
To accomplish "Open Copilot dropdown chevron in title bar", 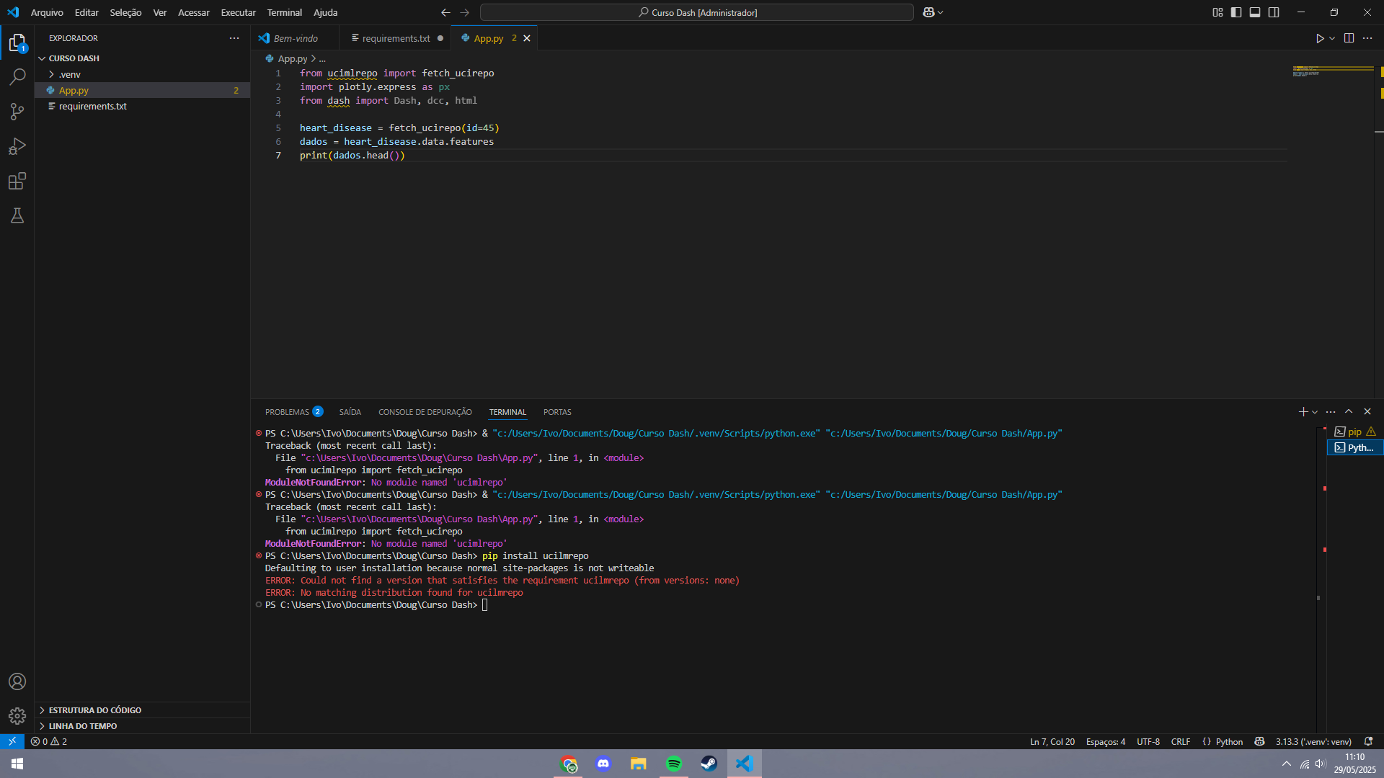I will pos(941,12).
